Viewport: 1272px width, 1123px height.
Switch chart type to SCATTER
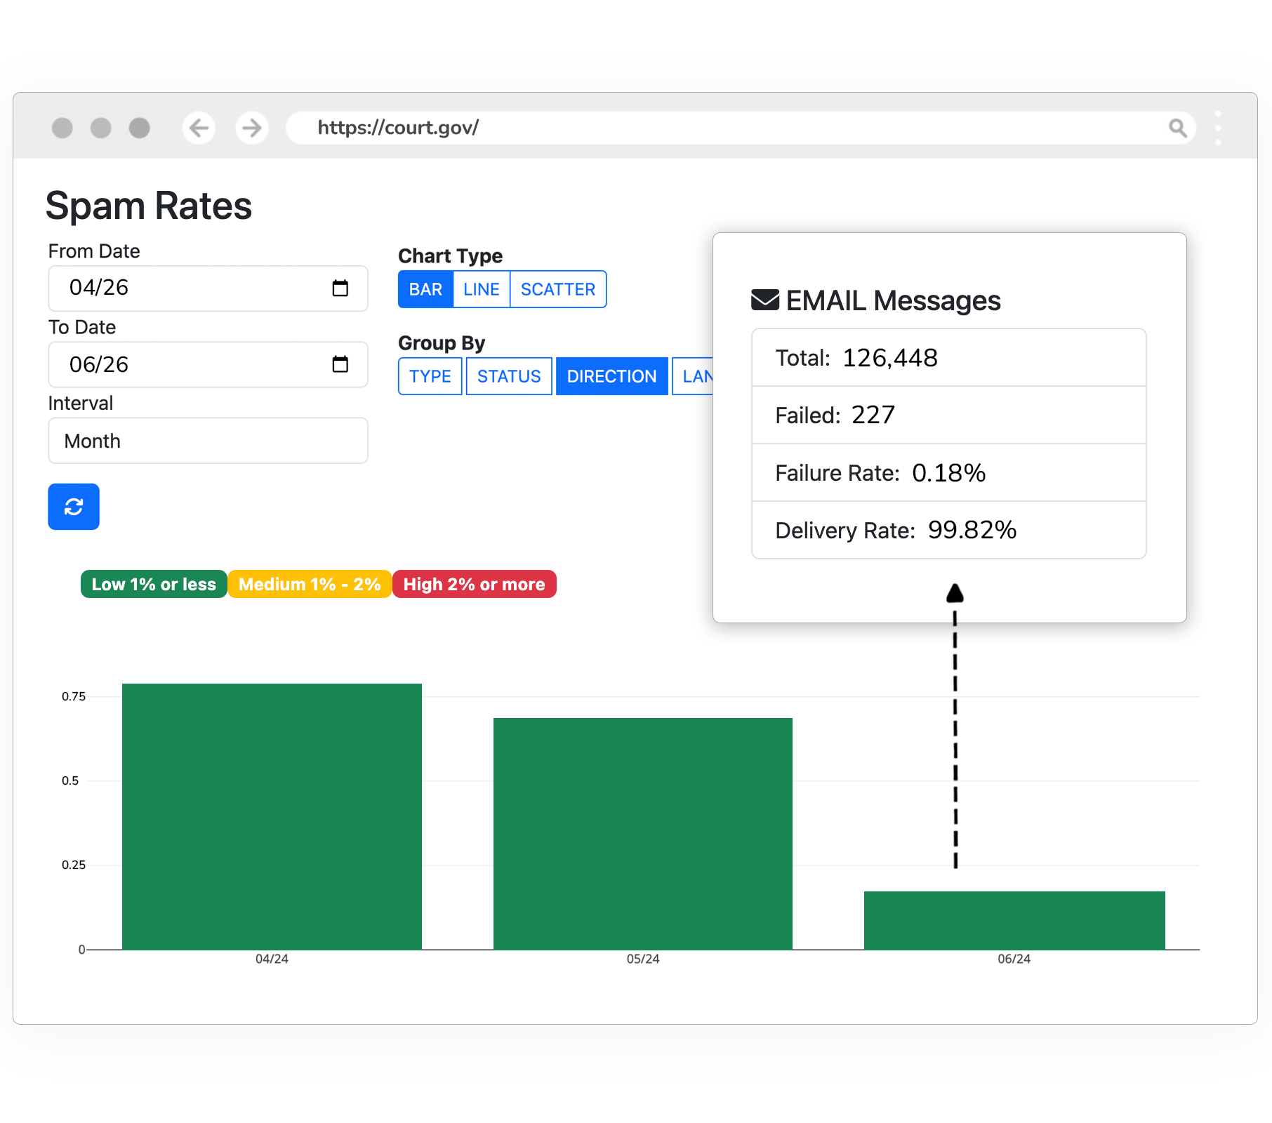(558, 289)
